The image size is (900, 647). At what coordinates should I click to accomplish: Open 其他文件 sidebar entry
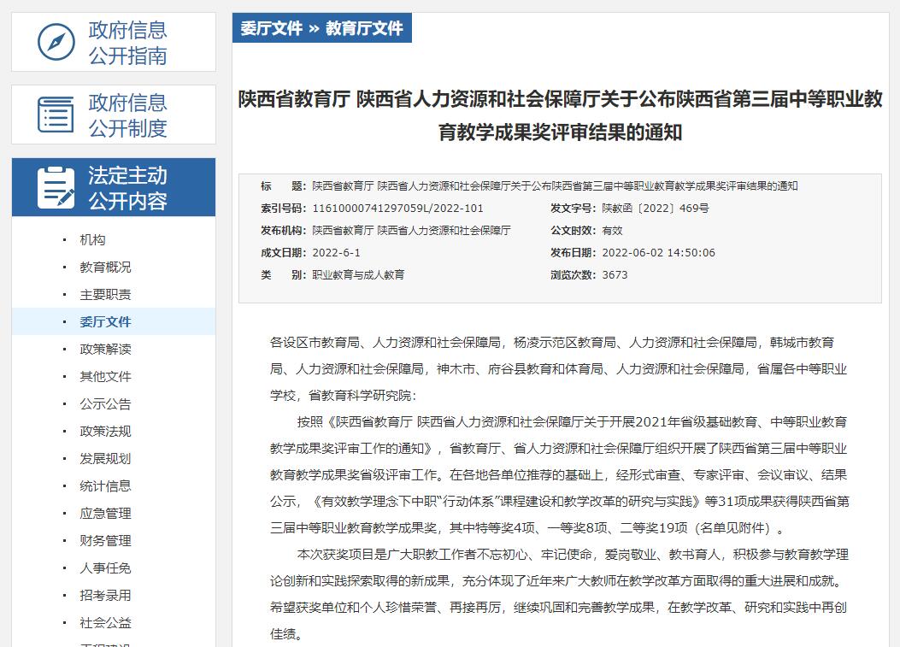pyautogui.click(x=106, y=377)
